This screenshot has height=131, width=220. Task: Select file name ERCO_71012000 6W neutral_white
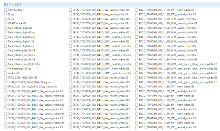36,123
